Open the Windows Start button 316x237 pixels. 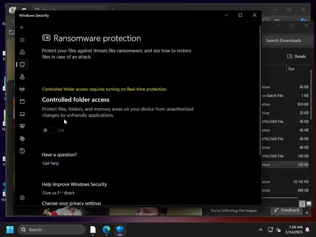[x=10, y=230]
